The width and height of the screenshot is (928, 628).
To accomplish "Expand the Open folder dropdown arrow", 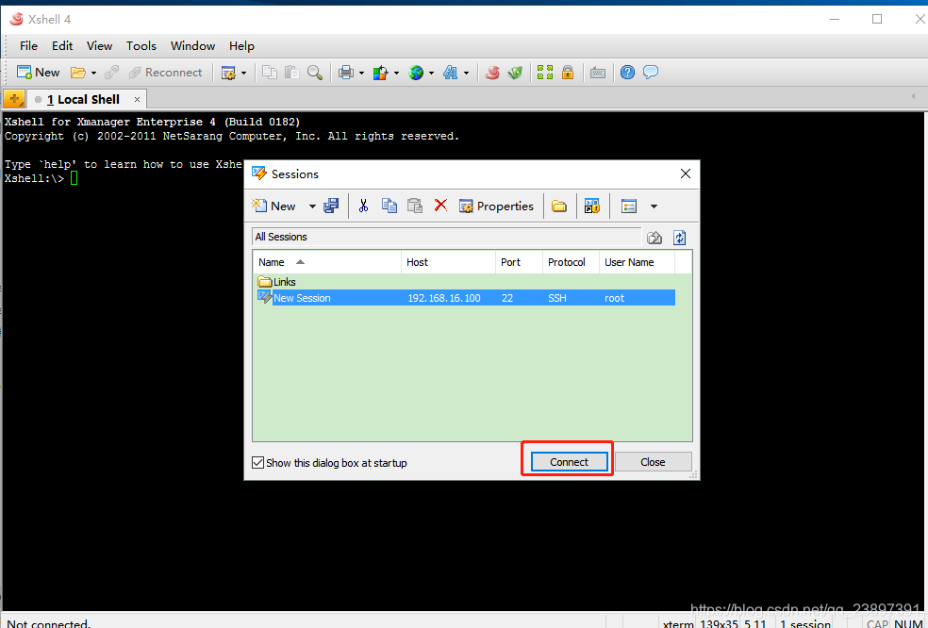I will (x=93, y=73).
